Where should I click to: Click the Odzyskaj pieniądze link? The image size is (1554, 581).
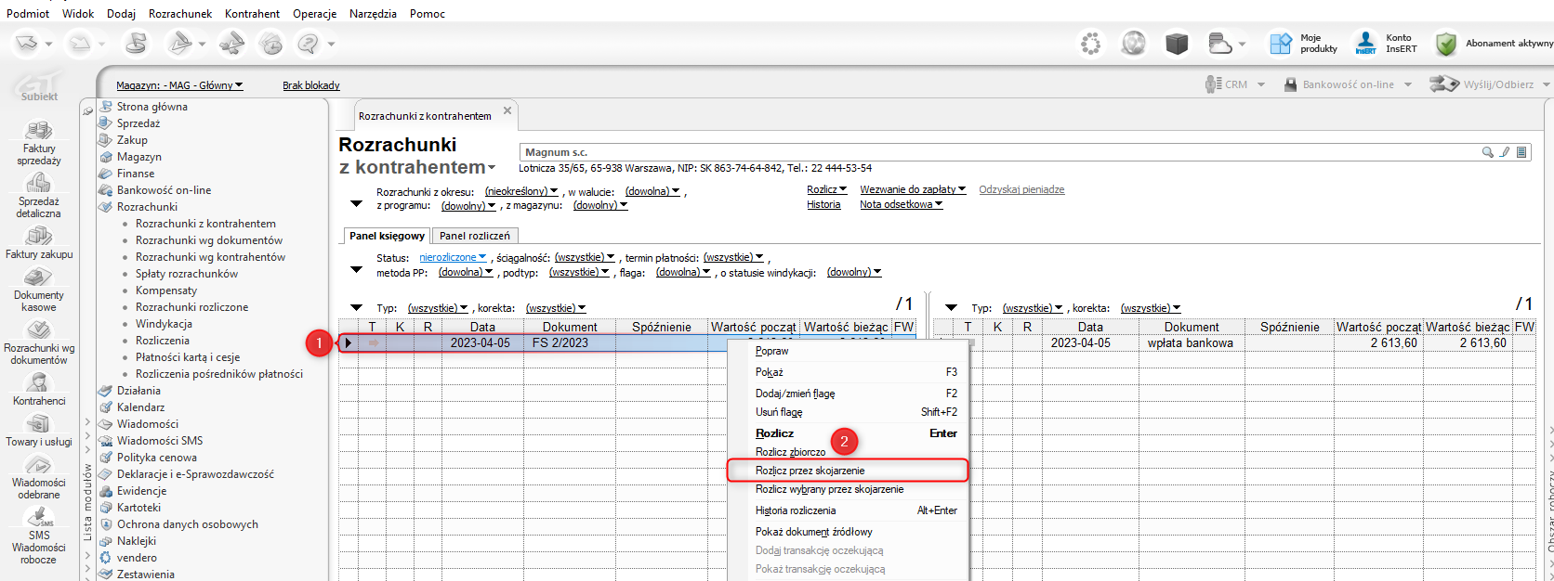(x=1021, y=189)
